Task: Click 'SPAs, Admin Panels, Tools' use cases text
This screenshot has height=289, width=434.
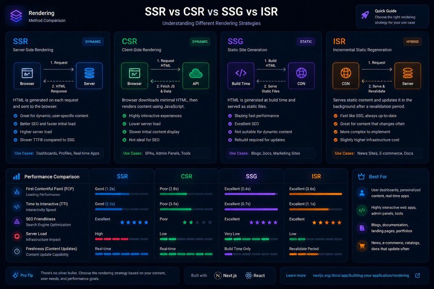Action: coord(168,153)
